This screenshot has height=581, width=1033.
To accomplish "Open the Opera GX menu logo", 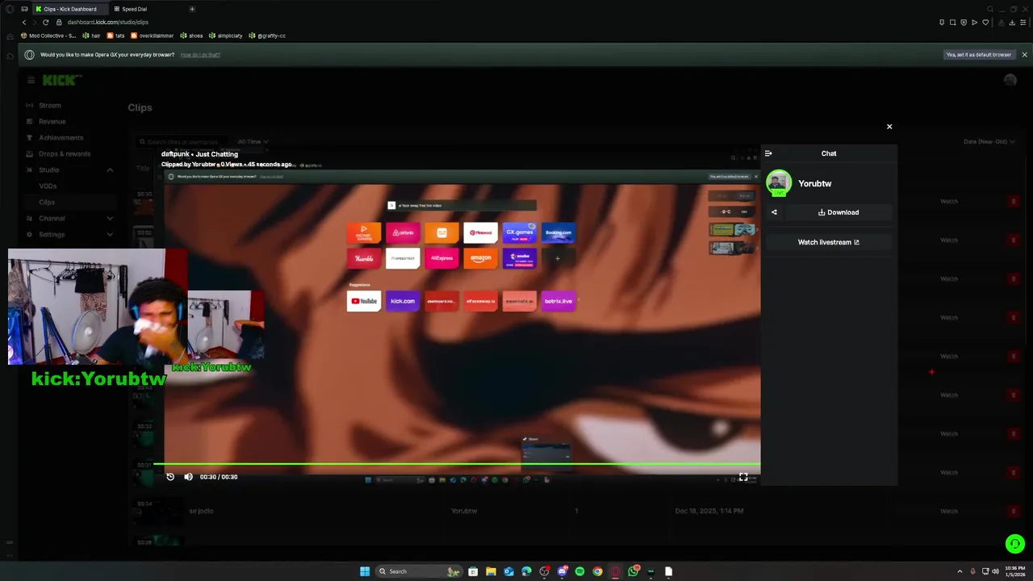I will click(10, 9).
